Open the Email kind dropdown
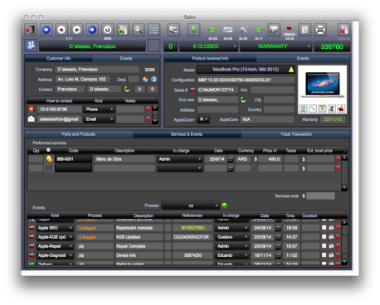380x305 pixels. point(99,119)
